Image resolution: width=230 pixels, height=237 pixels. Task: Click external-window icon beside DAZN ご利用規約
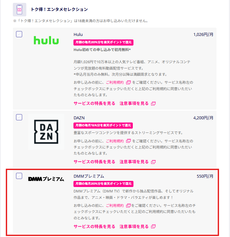(128, 141)
